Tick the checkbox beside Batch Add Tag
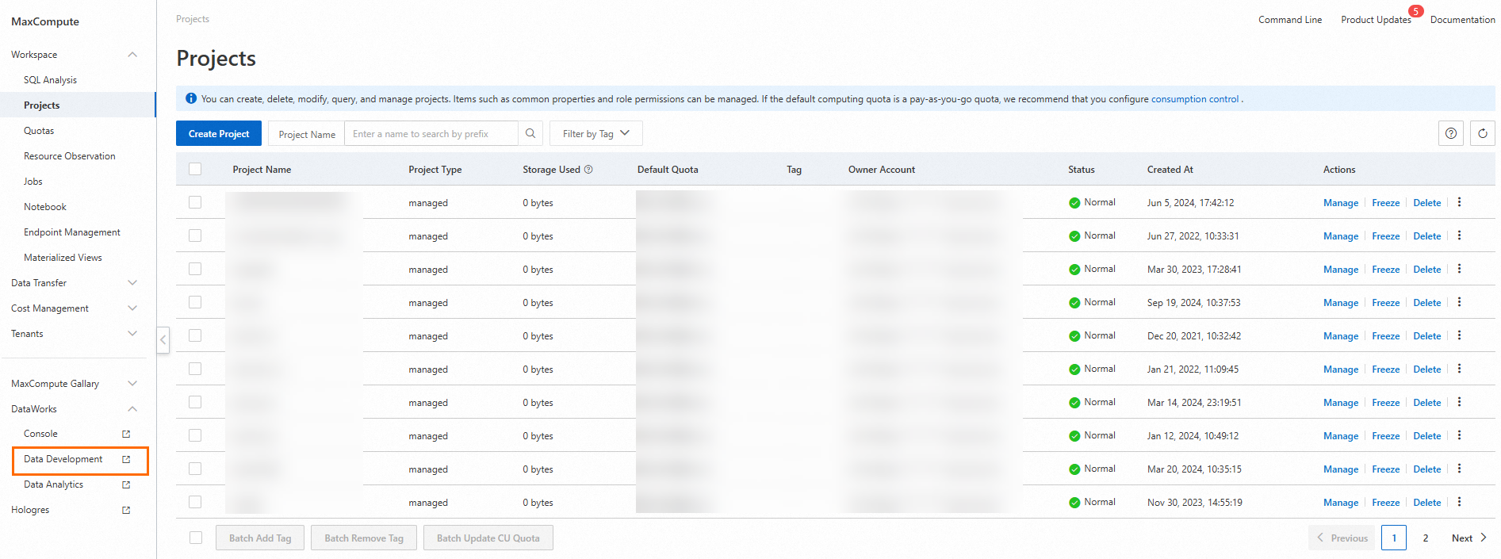The image size is (1501, 559). tap(195, 538)
